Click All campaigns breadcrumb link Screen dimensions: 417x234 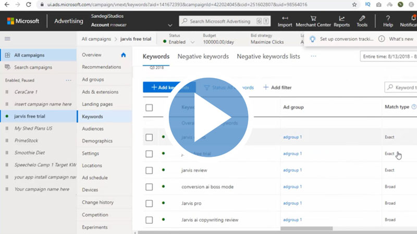click(x=96, y=39)
